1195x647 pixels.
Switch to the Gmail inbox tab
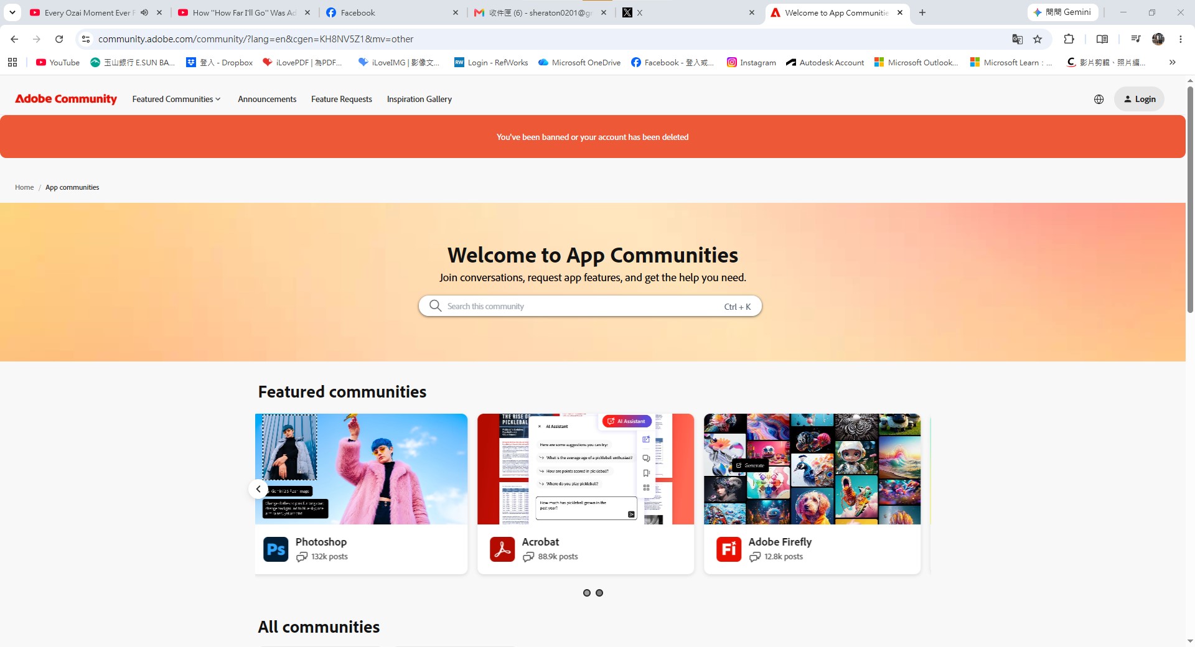tap(541, 12)
